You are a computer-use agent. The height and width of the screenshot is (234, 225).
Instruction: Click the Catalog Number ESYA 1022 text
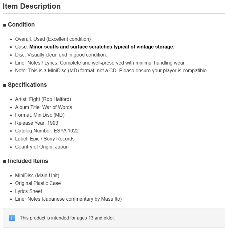click(47, 131)
